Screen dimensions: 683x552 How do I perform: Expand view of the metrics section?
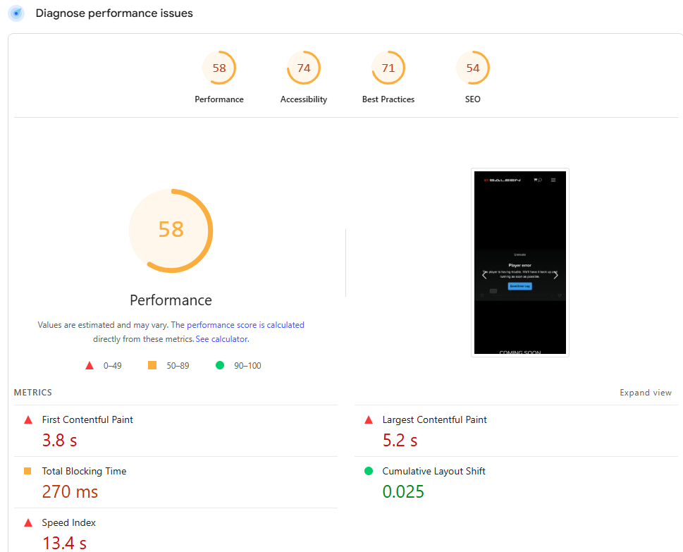[x=645, y=393]
